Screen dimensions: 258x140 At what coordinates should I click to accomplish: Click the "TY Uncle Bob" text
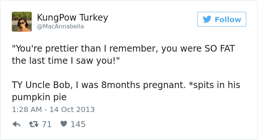click(42, 85)
